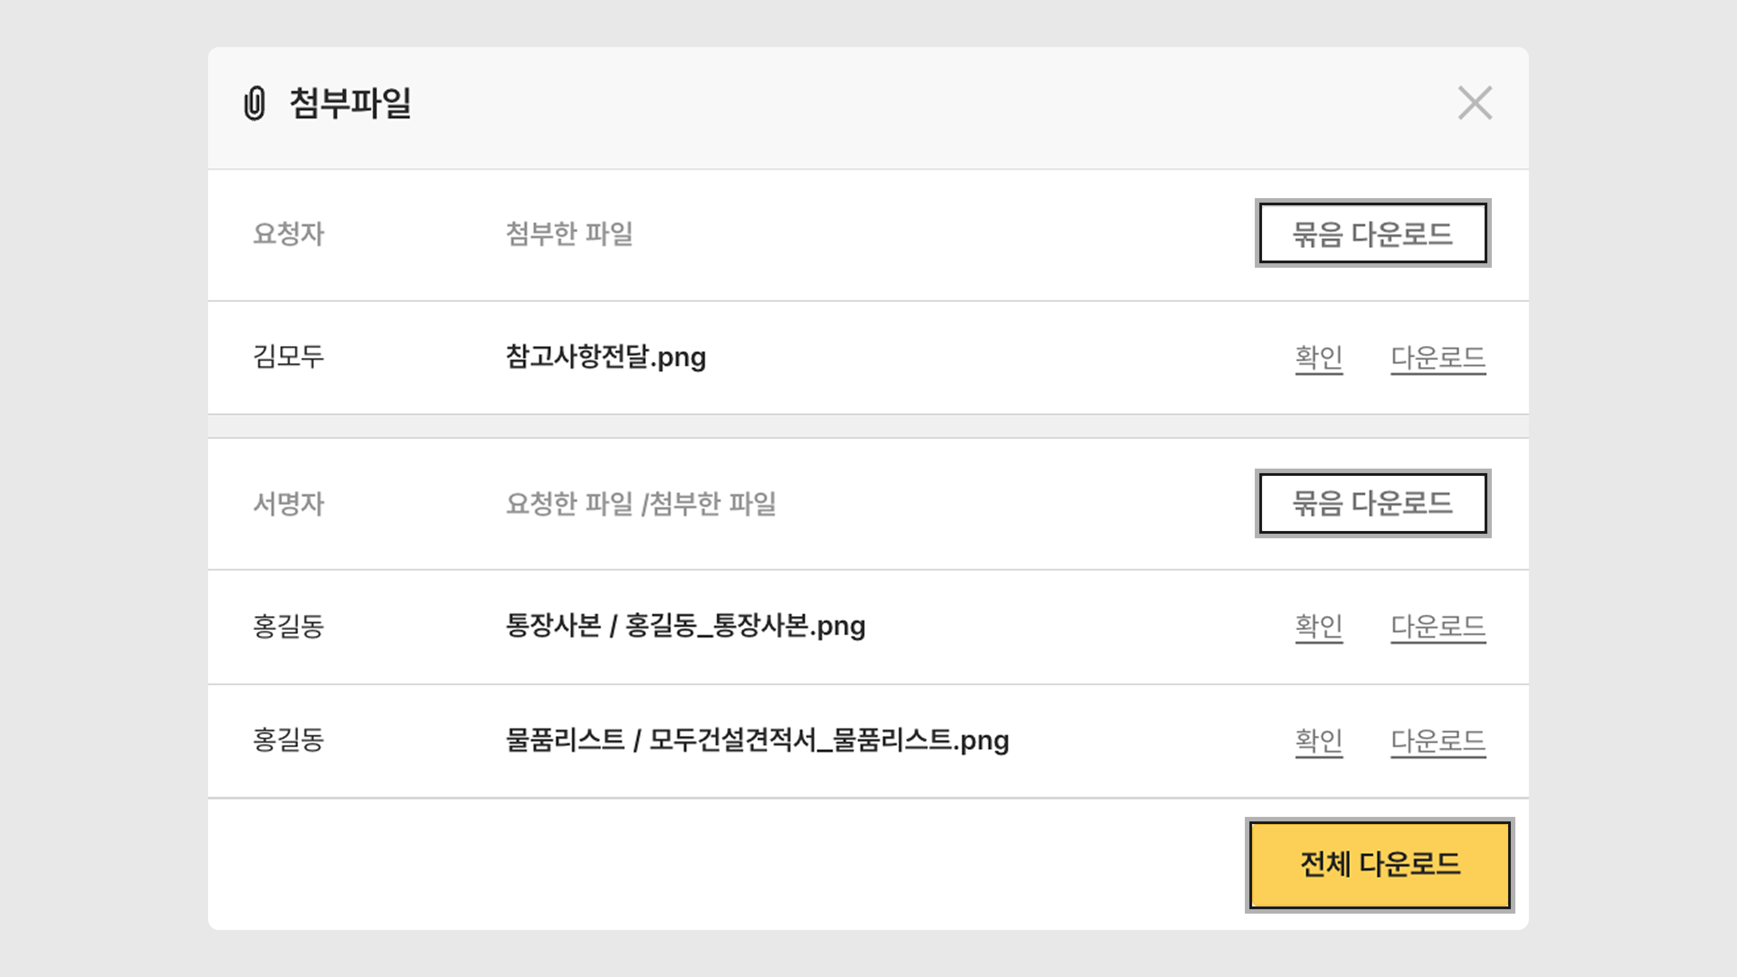Screen dimensions: 1737x977
Task: Select the 참고사항전달.png file name
Action: point(606,357)
